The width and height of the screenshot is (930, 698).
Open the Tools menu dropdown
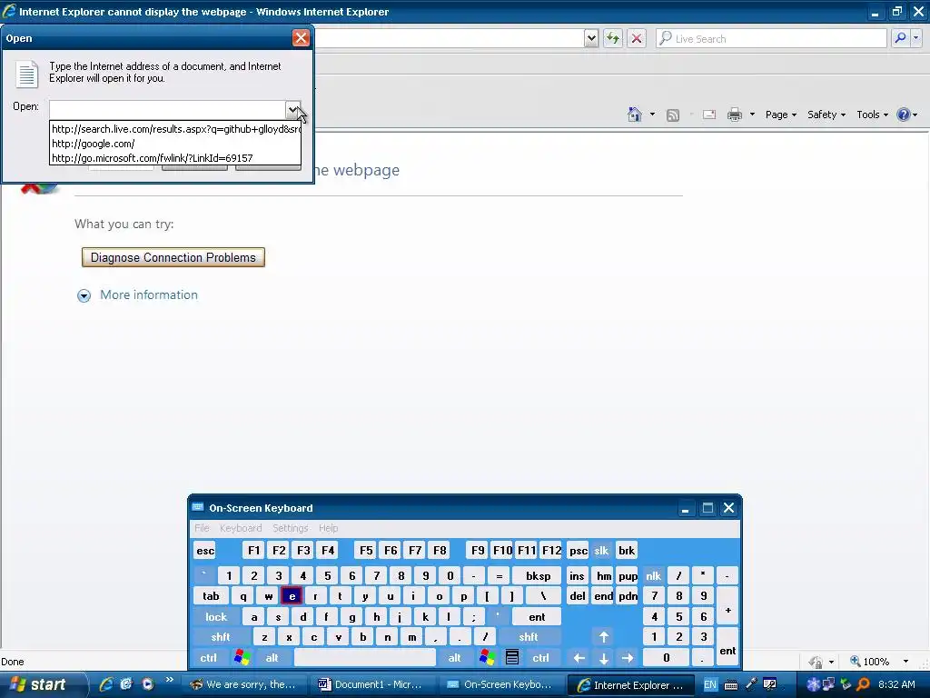(873, 115)
